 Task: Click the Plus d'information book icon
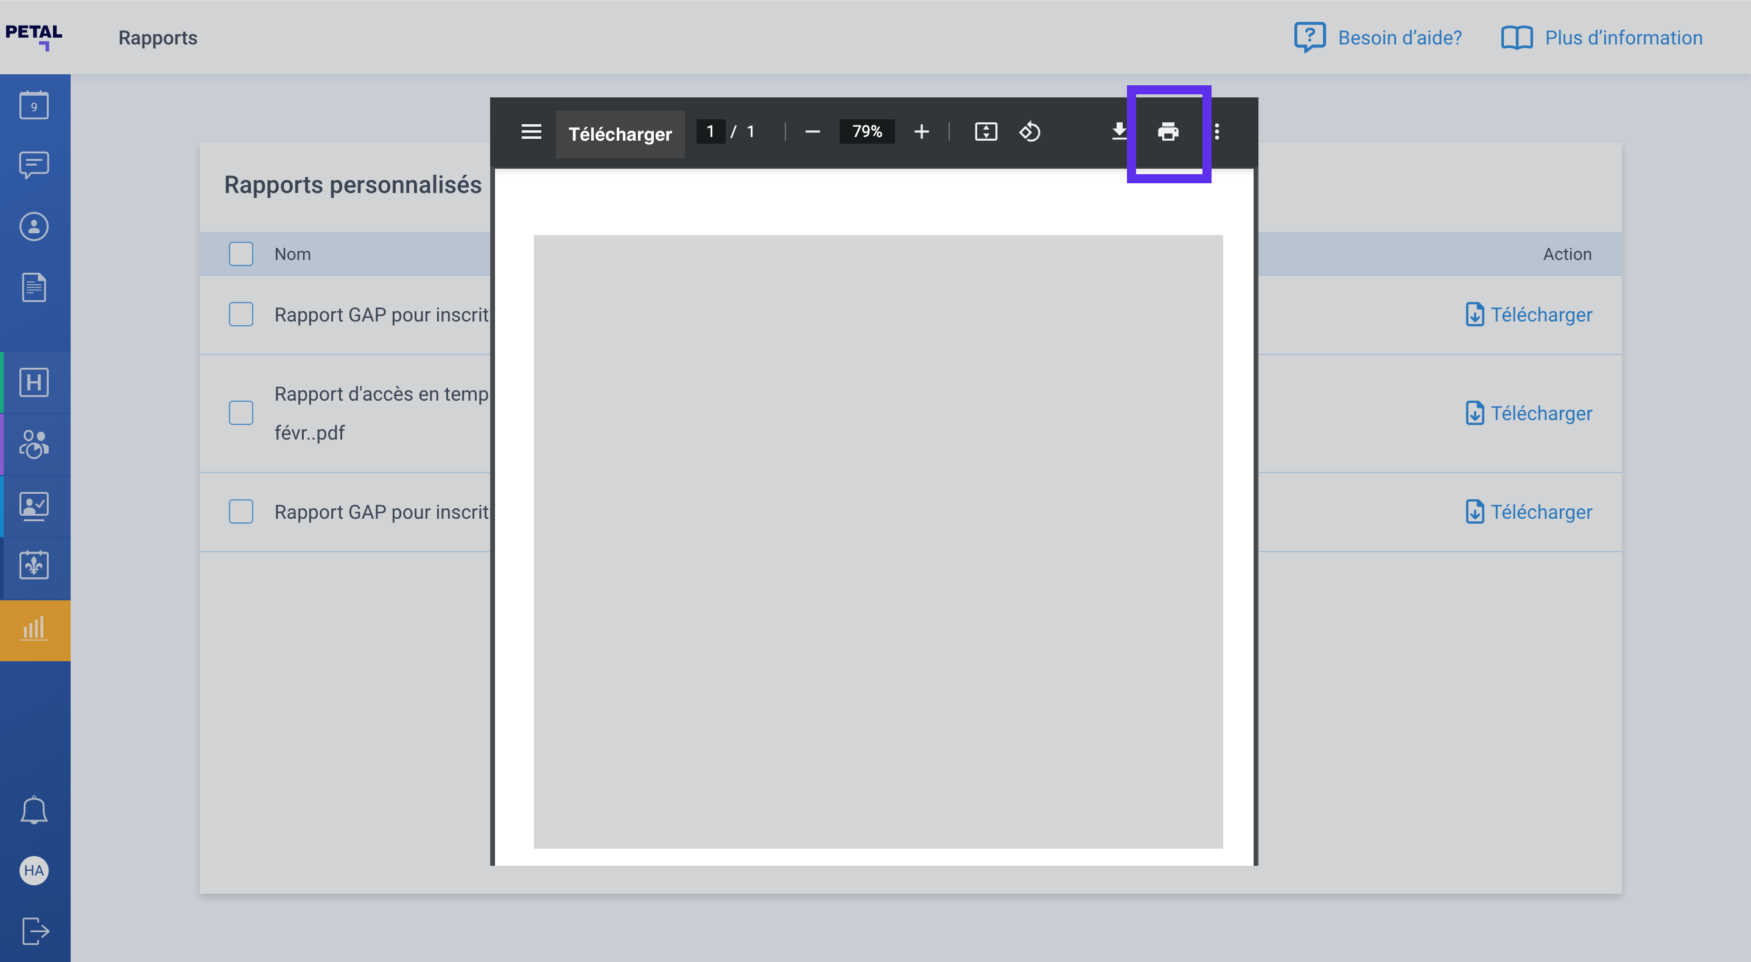(x=1517, y=37)
